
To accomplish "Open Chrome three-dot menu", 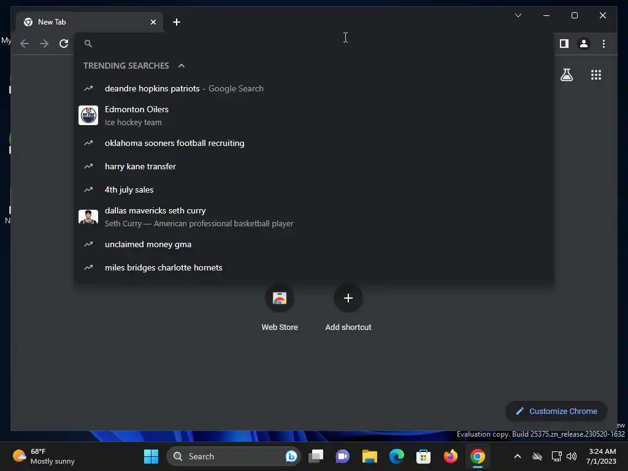I will [603, 44].
